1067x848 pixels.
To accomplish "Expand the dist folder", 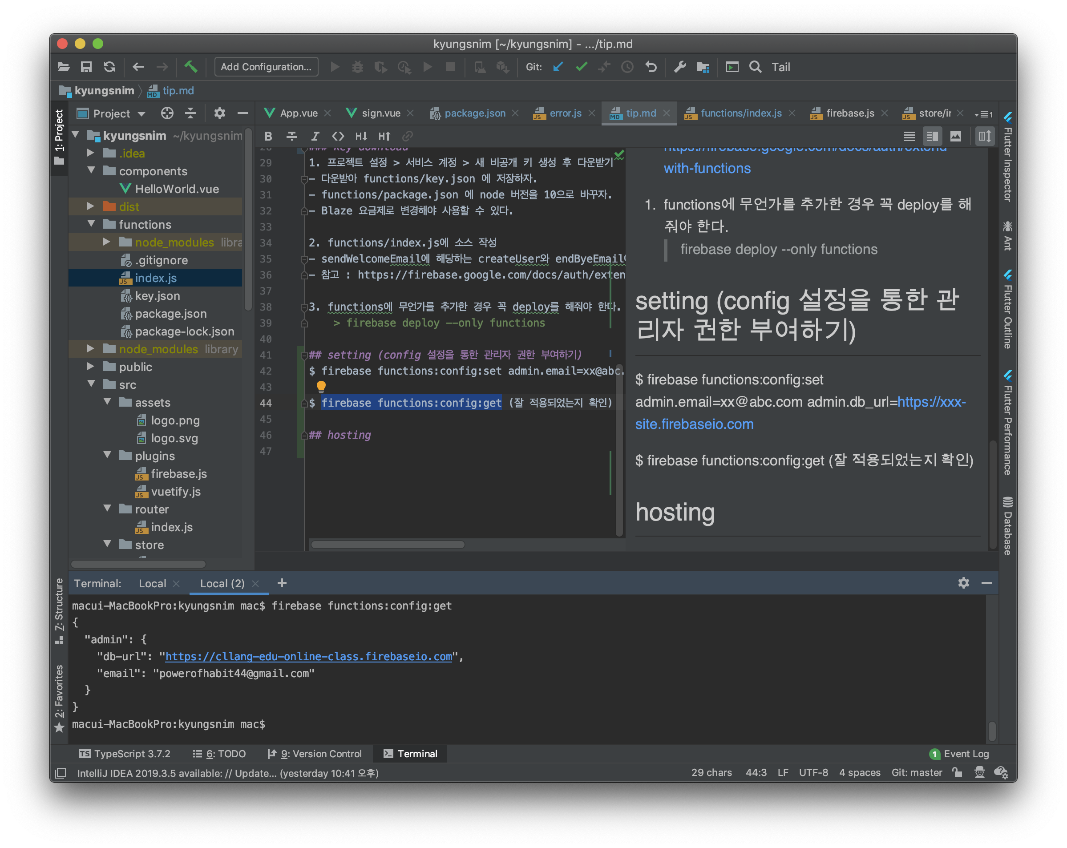I will tap(91, 206).
